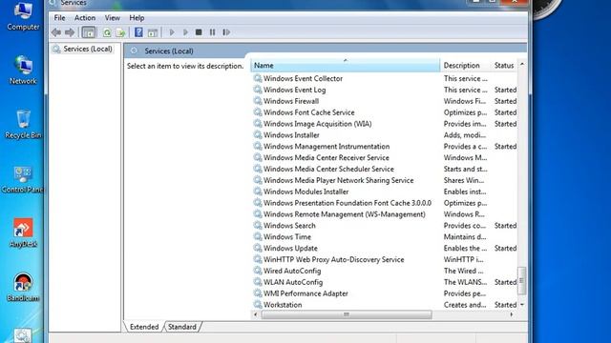Select Services (Local) in the console tree
611x343 pixels.
click(88, 49)
